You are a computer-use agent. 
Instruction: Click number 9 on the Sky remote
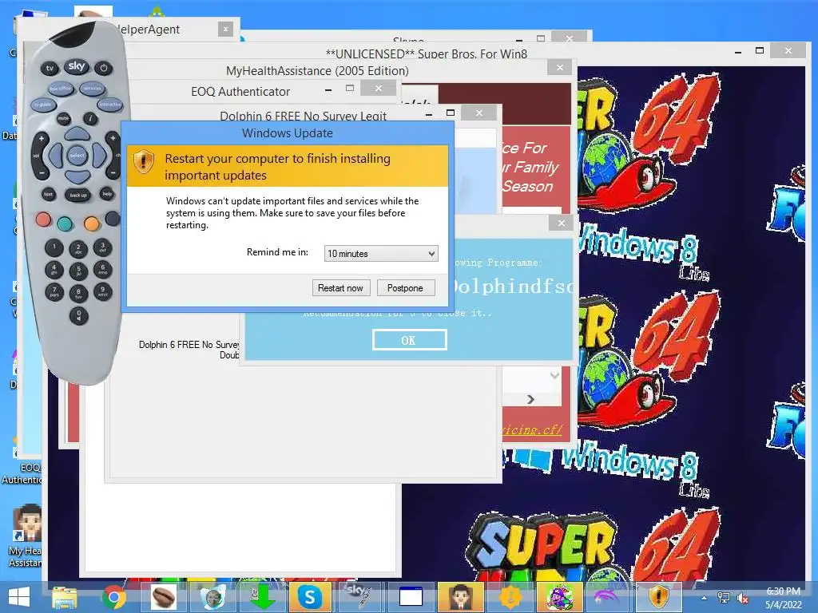103,291
